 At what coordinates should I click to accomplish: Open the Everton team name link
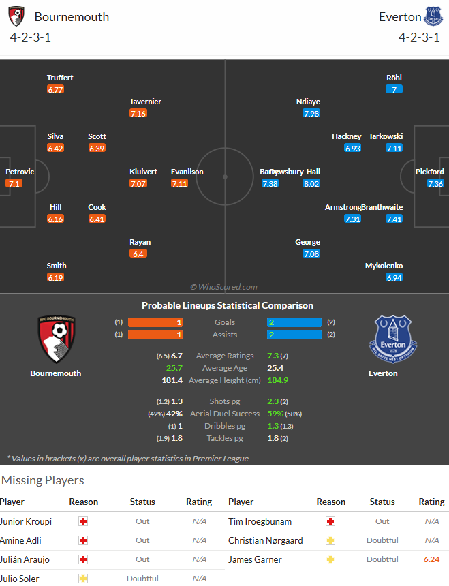[x=400, y=17]
